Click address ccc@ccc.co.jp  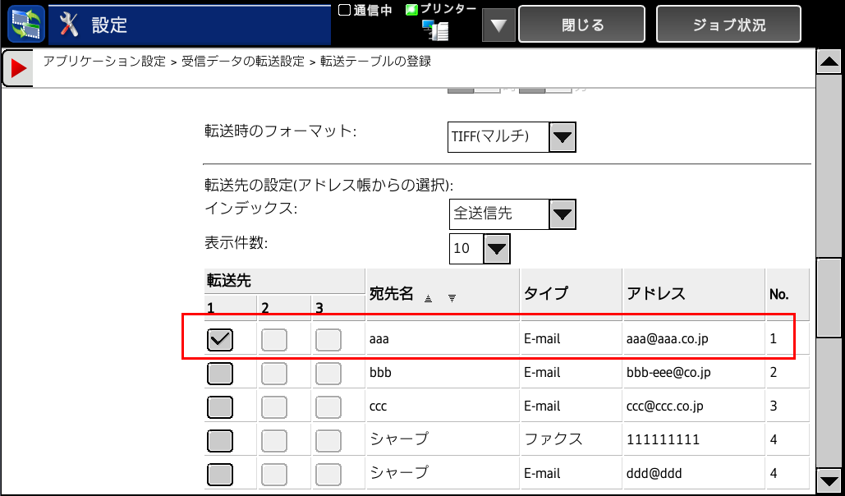coord(664,406)
